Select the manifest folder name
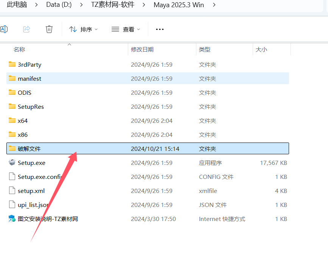Image resolution: width=328 pixels, height=257 pixels. coord(30,78)
